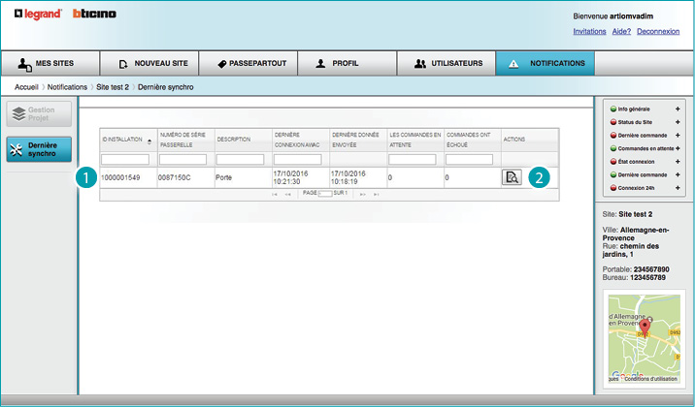Click the Dernière synchro sidebar button

pyautogui.click(x=39, y=149)
